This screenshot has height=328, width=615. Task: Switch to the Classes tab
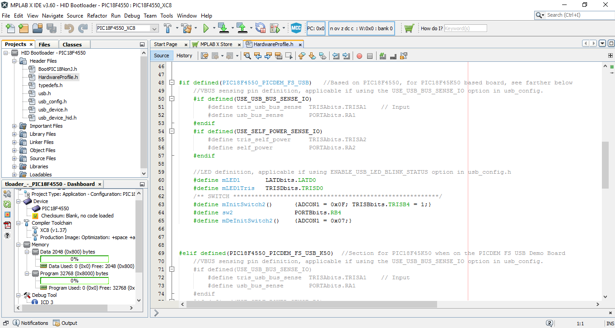click(72, 44)
